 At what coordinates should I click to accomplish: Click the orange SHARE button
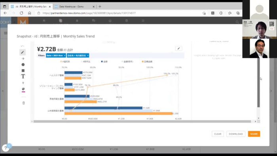pyautogui.click(x=254, y=134)
